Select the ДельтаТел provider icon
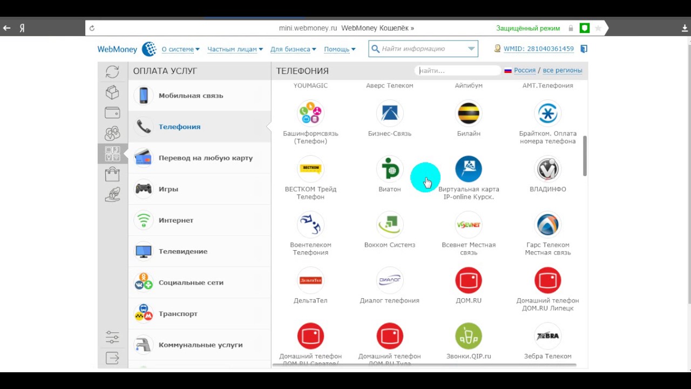This screenshot has height=389, width=691. (310, 280)
